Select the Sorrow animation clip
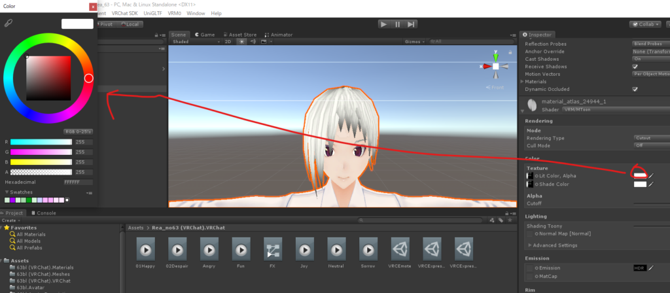 (x=368, y=249)
